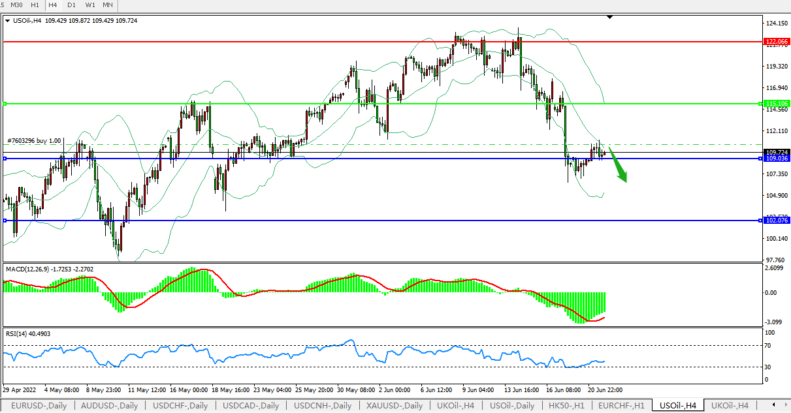
Task: Click the chart shift triangle marker at top
Action: 609,17
